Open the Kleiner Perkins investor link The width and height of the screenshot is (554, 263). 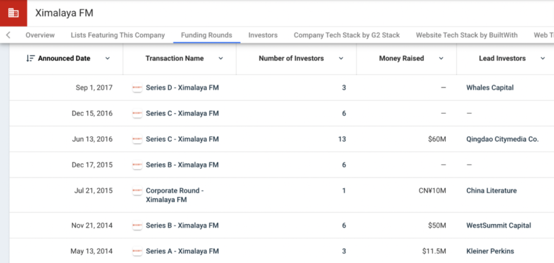(x=490, y=251)
